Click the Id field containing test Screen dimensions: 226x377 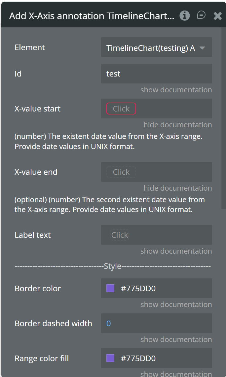[x=156, y=74]
